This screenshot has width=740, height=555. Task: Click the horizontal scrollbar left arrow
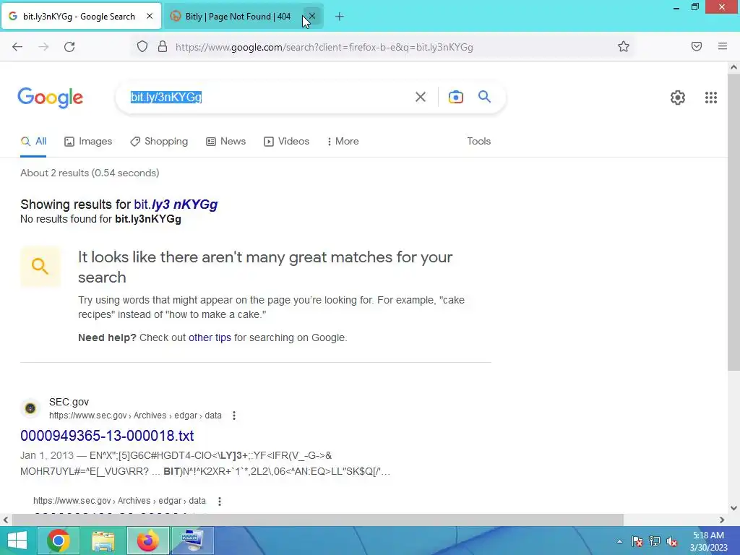[x=5, y=520]
